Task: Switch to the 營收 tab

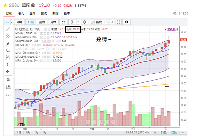Action: coord(44,13)
